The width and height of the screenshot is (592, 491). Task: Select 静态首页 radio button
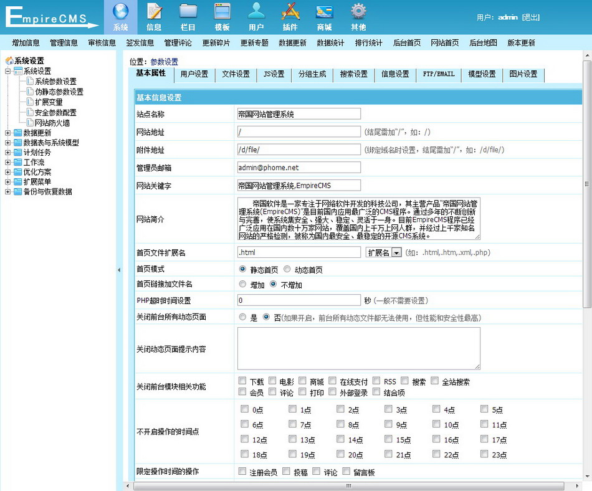pos(243,269)
